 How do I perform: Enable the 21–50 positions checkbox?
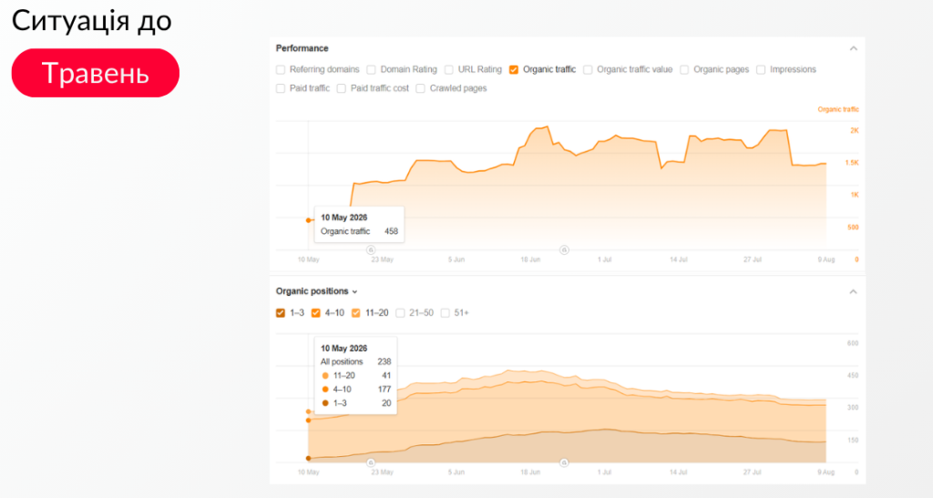401,313
